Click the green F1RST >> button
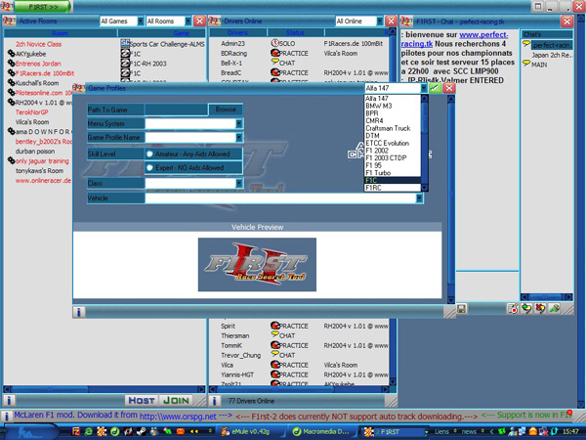Viewport: 586px width, 440px height. tap(44, 7)
